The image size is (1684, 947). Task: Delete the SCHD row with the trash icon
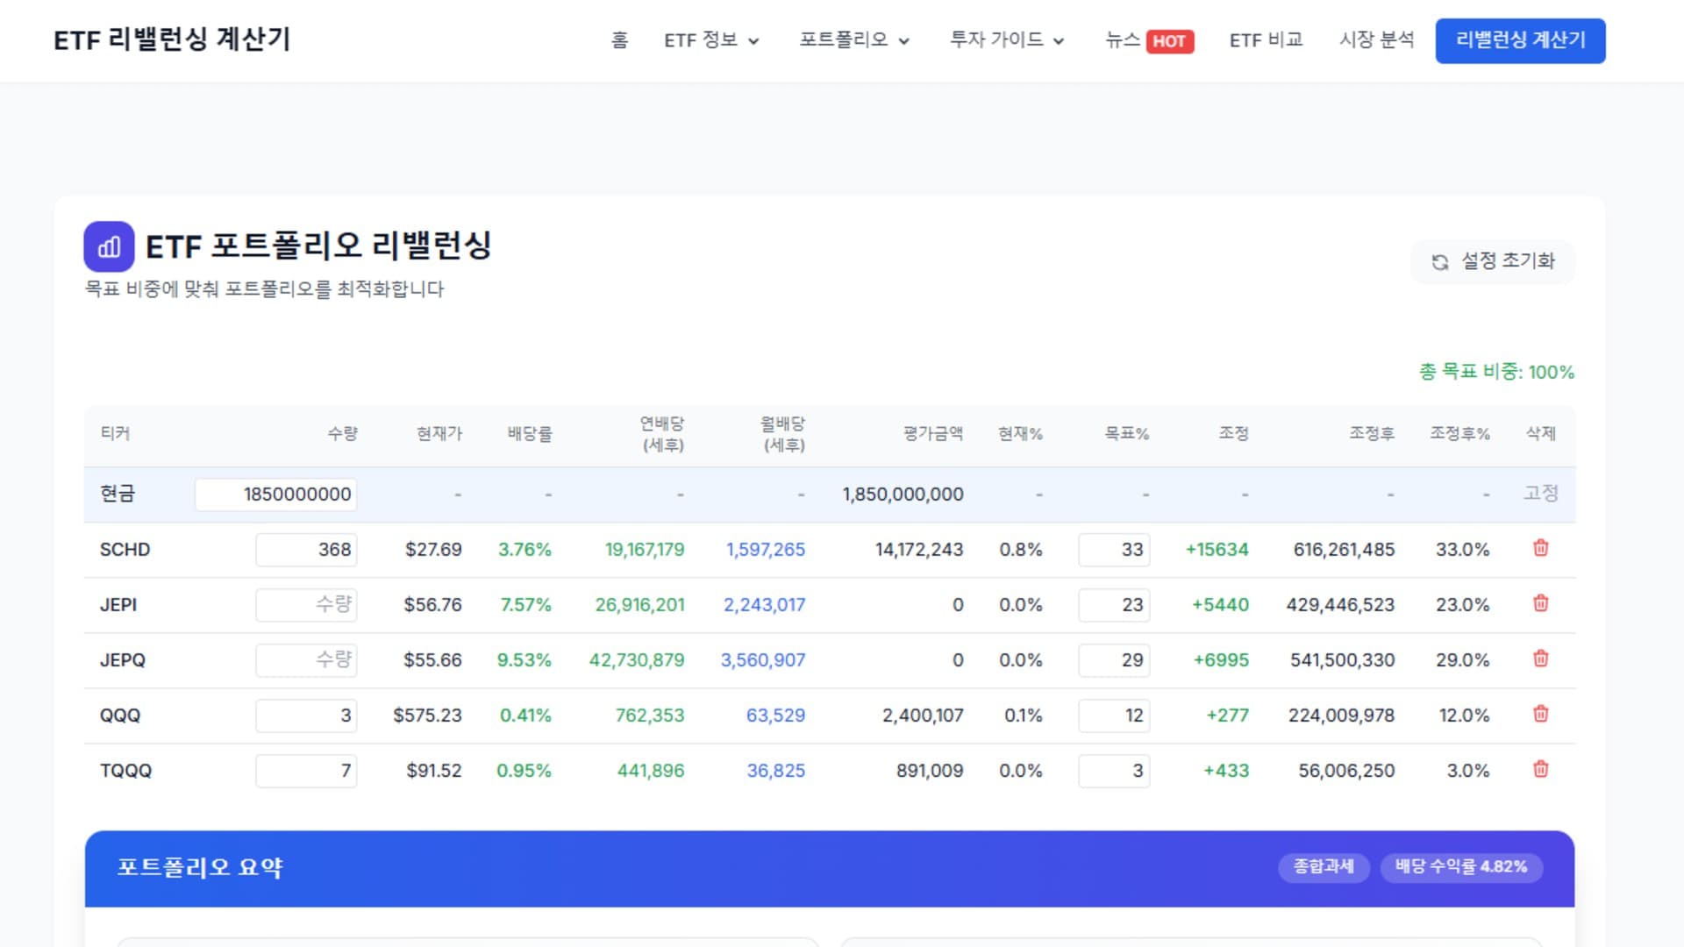[1540, 549]
